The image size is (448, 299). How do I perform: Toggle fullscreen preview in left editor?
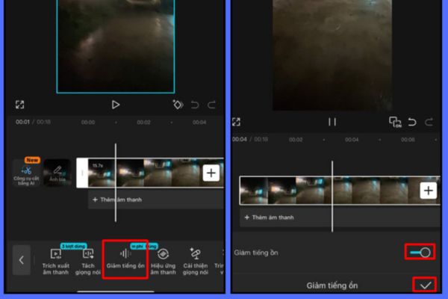pos(19,105)
